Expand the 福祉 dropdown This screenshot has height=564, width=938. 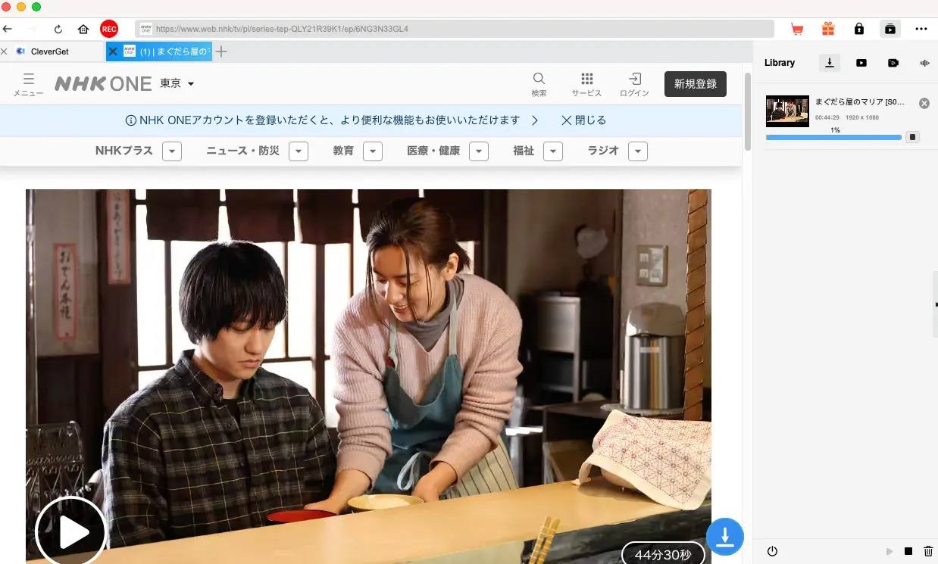point(553,151)
